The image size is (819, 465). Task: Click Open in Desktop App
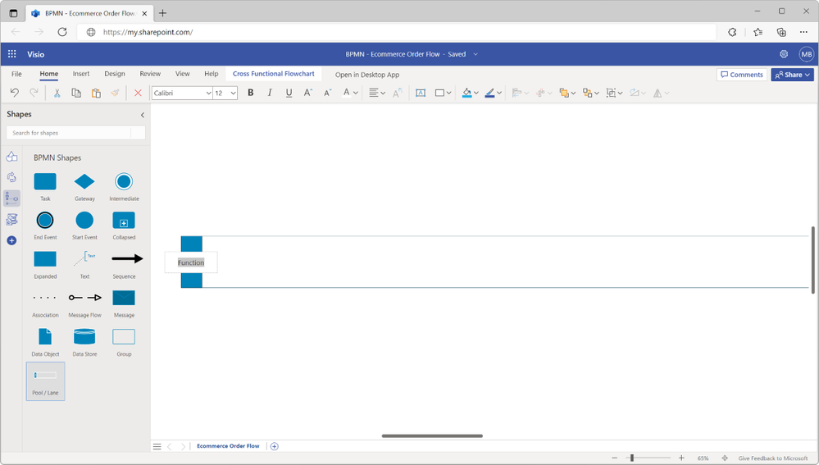pyautogui.click(x=367, y=75)
